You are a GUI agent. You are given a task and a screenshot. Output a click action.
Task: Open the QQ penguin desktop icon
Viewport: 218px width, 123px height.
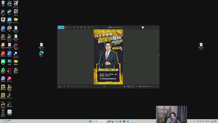coord(3,20)
